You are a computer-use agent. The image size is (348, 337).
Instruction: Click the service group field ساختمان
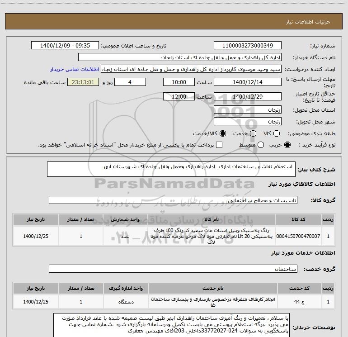point(173,269)
